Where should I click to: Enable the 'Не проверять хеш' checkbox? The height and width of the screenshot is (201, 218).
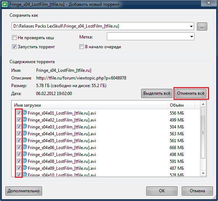coord(14,37)
